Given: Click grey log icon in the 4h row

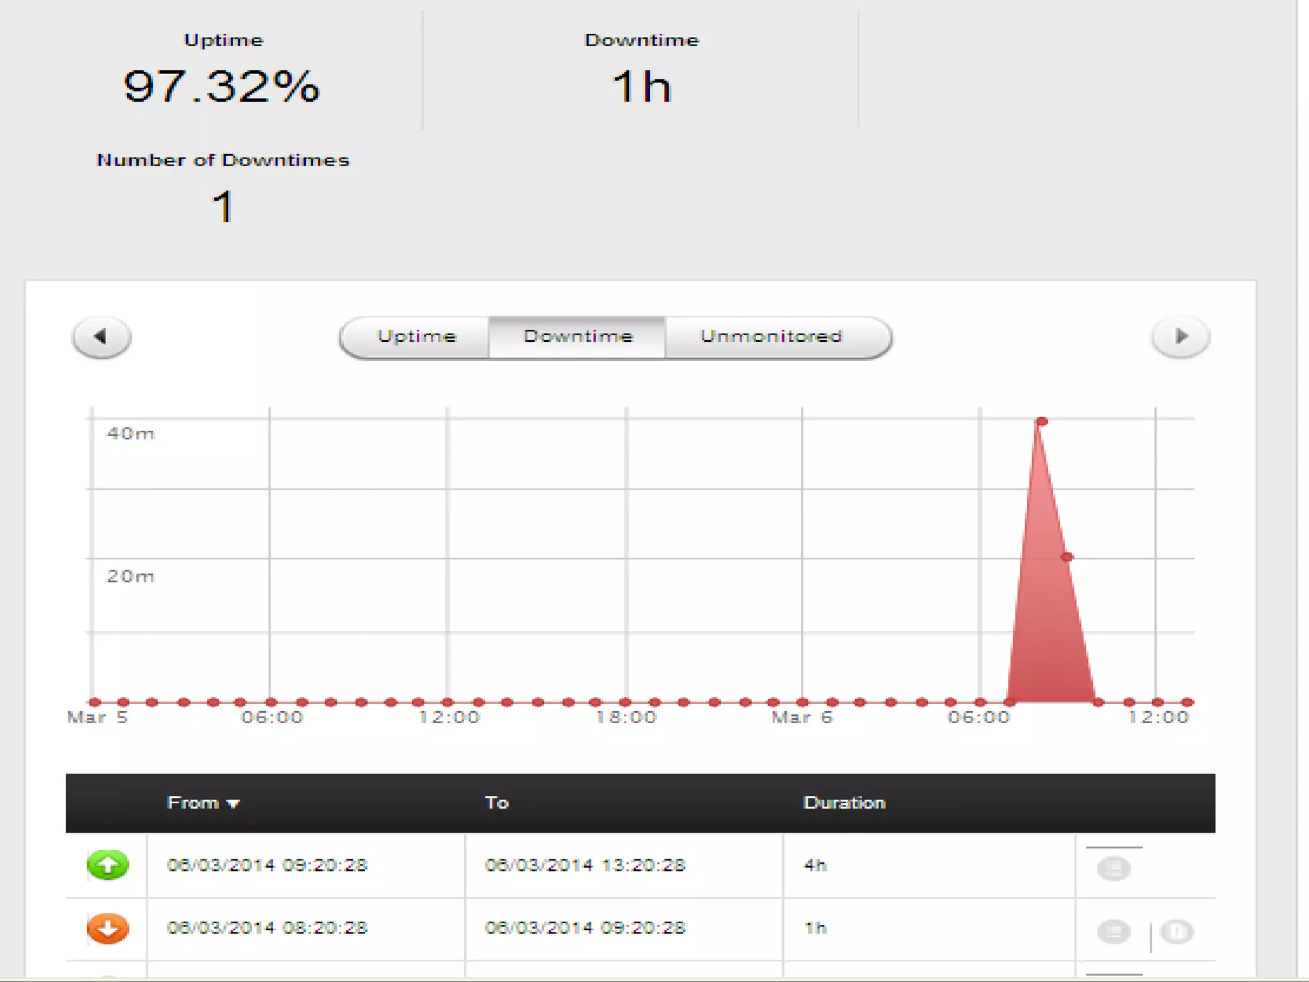Looking at the screenshot, I should point(1113,868).
